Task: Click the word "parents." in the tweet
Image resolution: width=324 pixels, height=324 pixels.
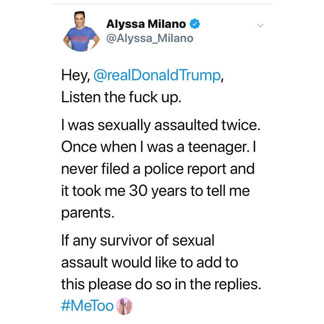Action: [88, 212]
